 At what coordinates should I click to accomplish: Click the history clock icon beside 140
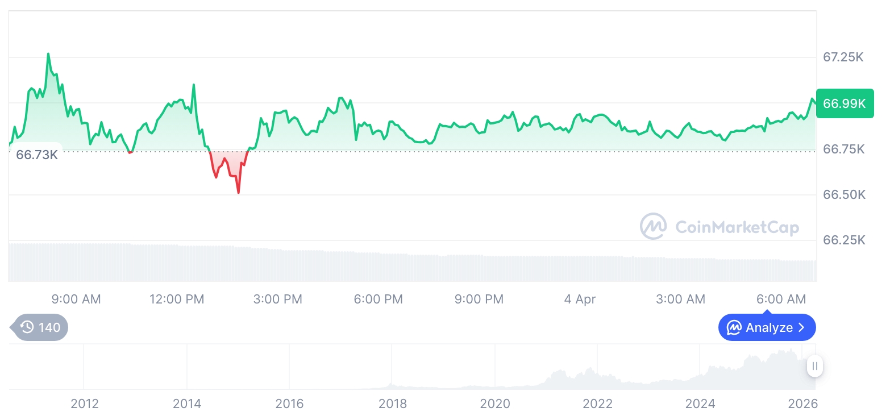click(x=27, y=327)
